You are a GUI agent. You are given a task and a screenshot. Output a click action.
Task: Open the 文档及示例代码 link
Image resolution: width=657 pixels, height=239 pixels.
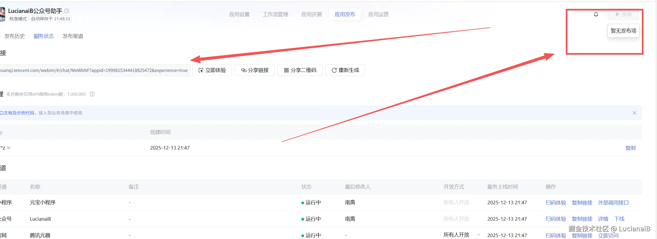17,113
